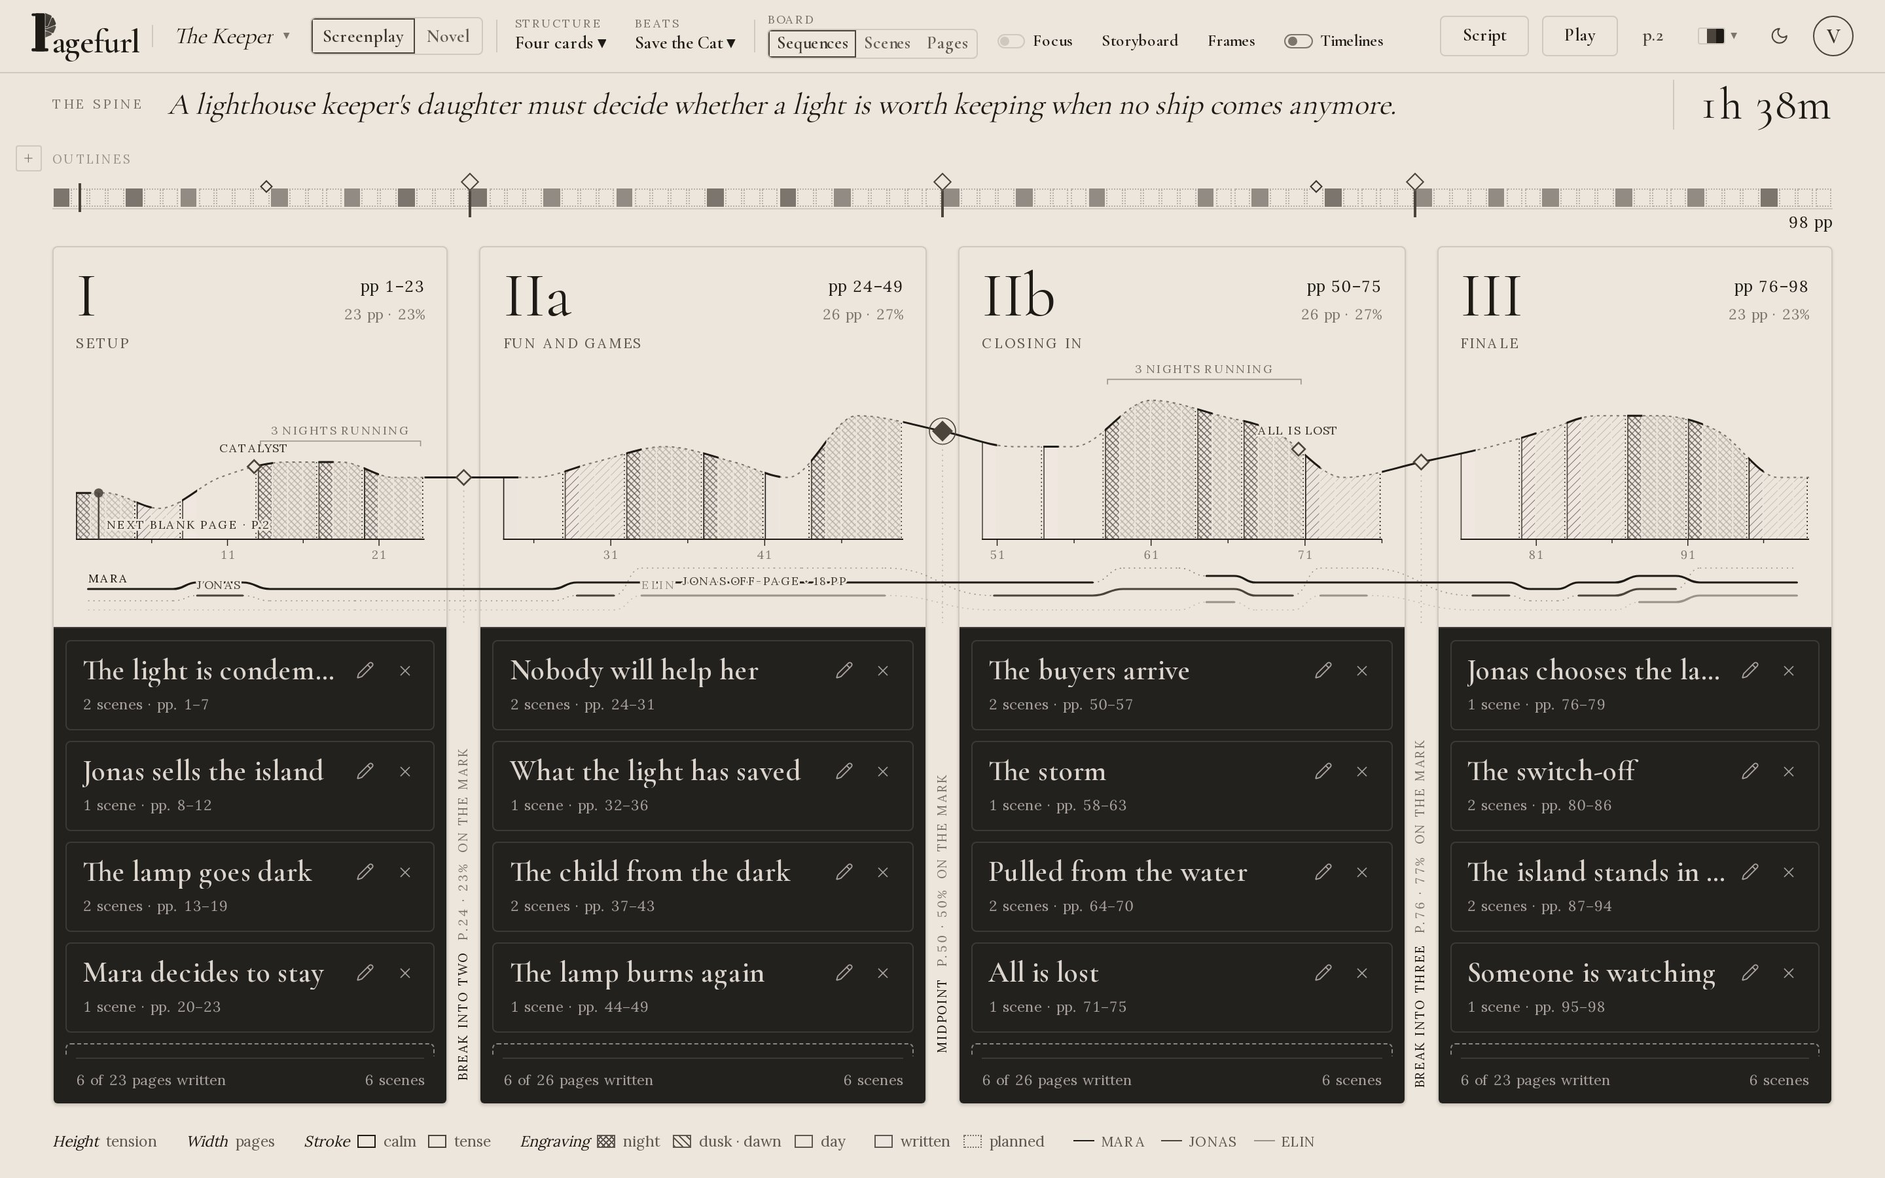Add sequence in Act III empty slot
Viewport: 1885px width, 1178px height.
click(x=1634, y=1050)
